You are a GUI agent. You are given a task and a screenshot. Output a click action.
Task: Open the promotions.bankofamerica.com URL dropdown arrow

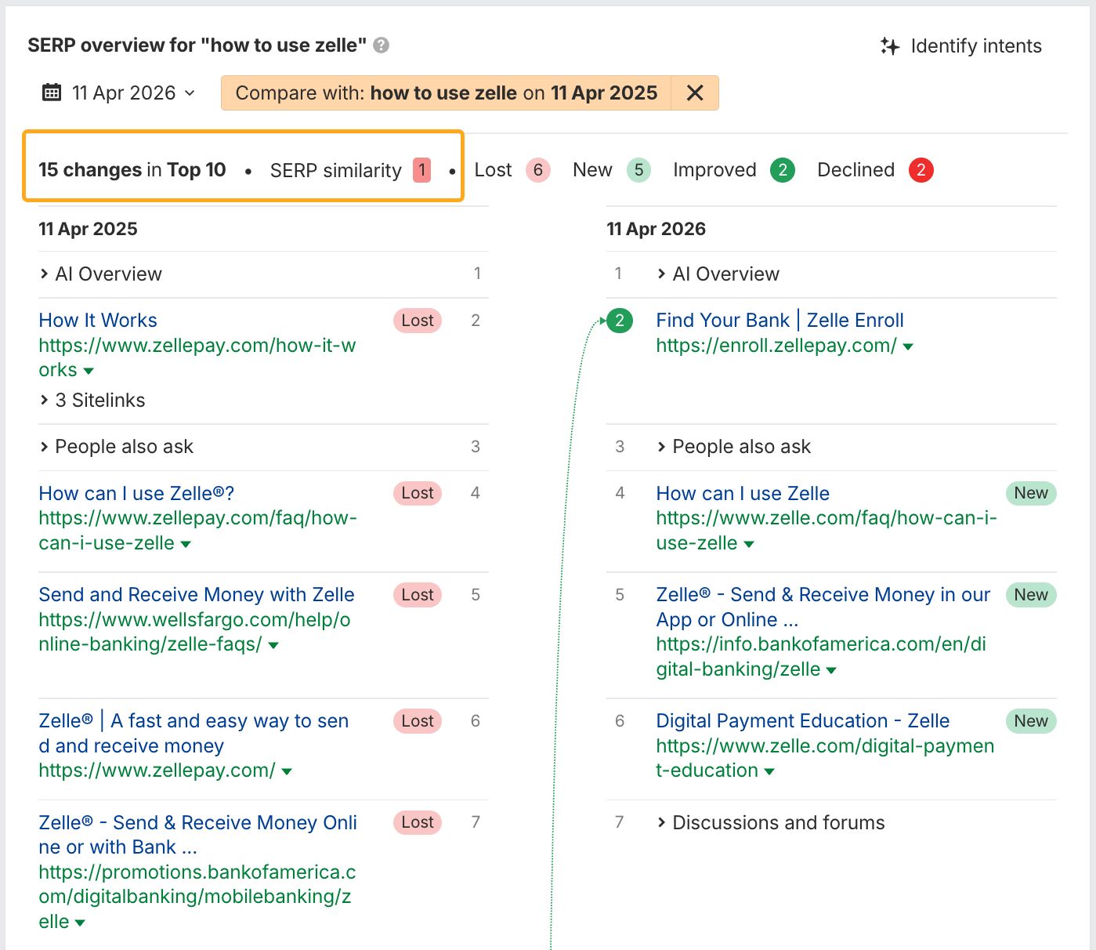[80, 923]
